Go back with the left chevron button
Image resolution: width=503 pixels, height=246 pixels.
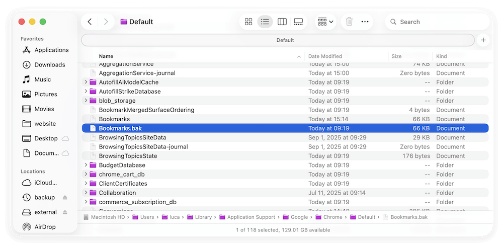click(x=90, y=22)
